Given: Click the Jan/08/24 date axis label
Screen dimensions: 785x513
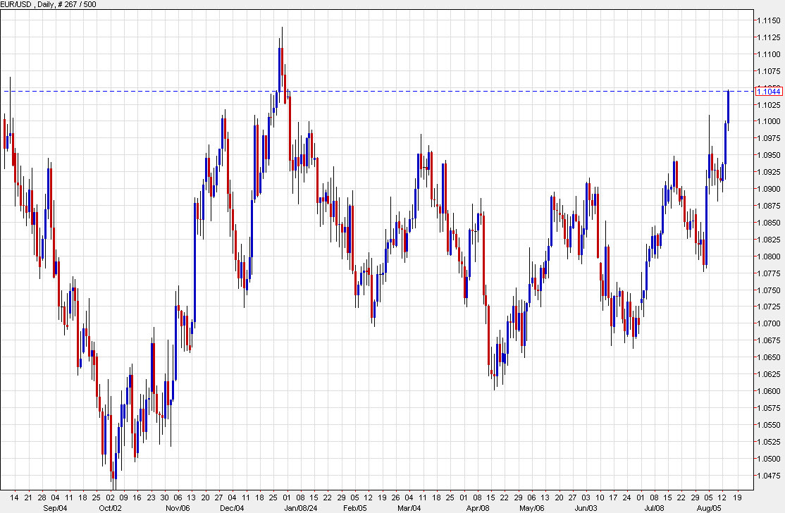Looking at the screenshot, I should [302, 506].
